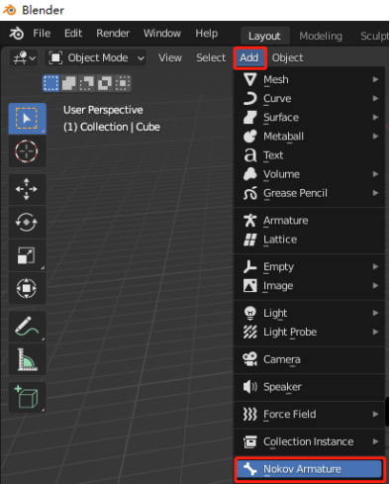390x484 pixels.
Task: Choose the Scale tool
Action: point(27,255)
